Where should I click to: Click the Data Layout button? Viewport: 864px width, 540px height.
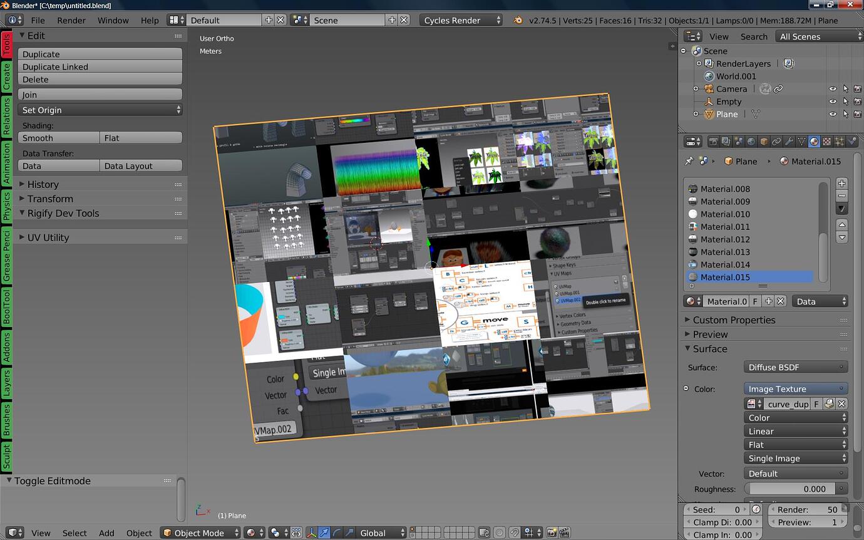pyautogui.click(x=141, y=166)
